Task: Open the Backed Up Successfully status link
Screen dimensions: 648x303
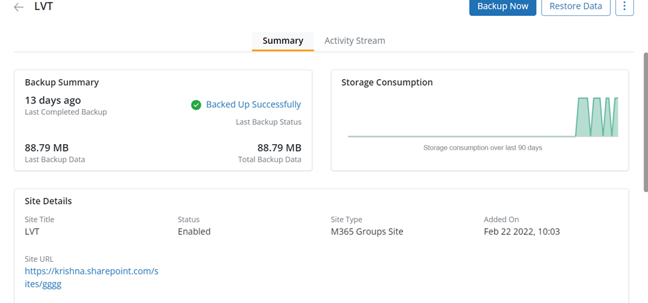Action: point(253,104)
